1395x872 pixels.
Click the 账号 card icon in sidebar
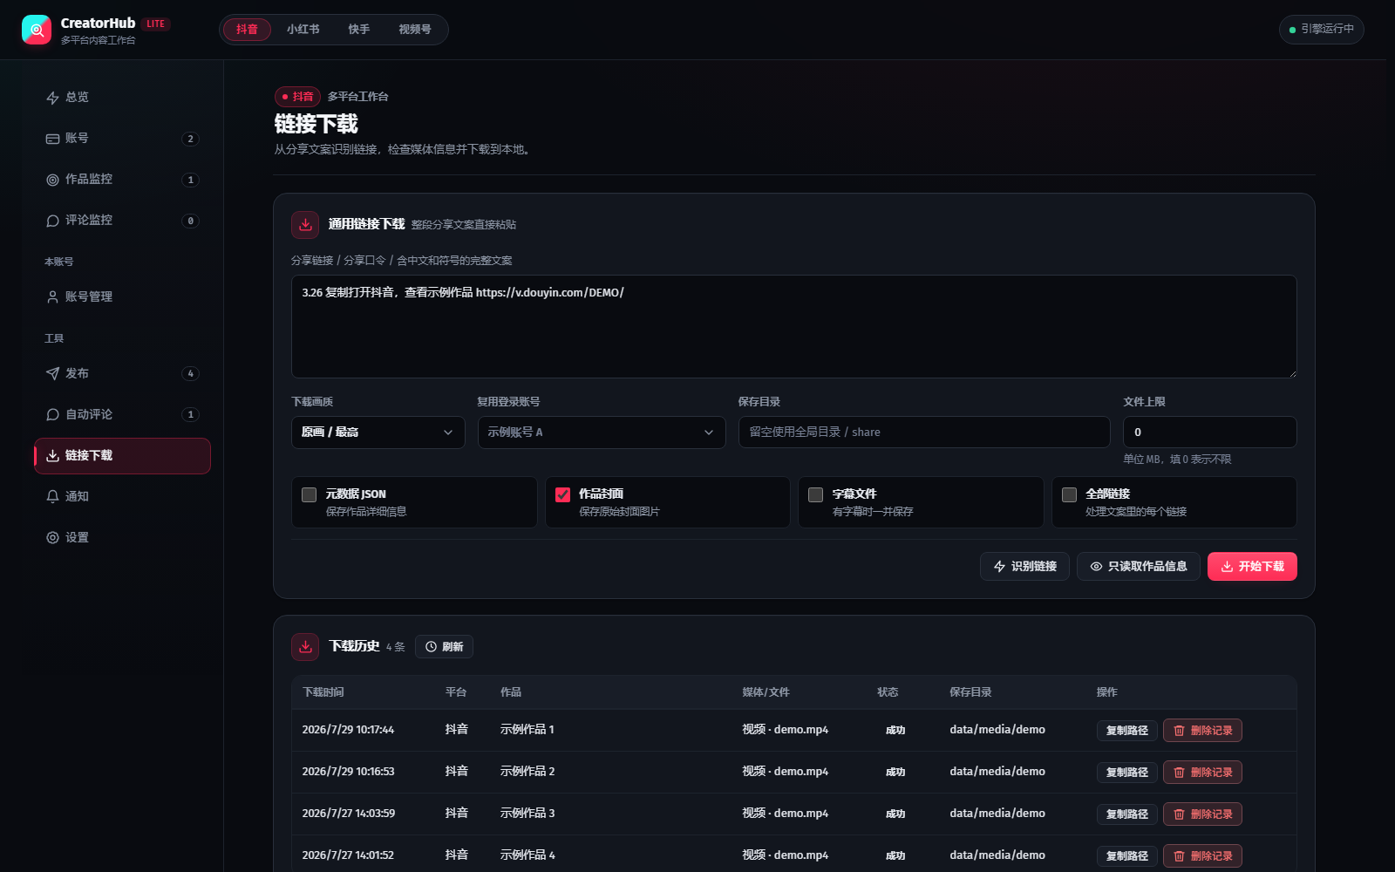[x=52, y=139]
